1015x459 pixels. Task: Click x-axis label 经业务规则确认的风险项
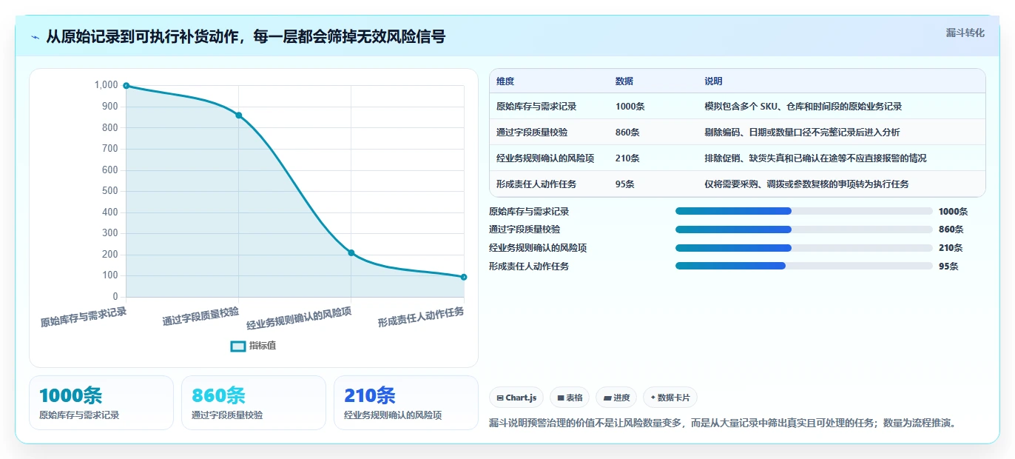tap(300, 318)
